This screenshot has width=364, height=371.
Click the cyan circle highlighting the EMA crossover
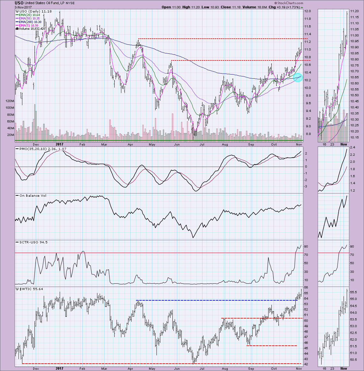(x=298, y=77)
